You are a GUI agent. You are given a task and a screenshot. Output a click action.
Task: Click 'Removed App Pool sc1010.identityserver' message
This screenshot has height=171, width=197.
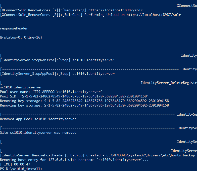point(38,119)
